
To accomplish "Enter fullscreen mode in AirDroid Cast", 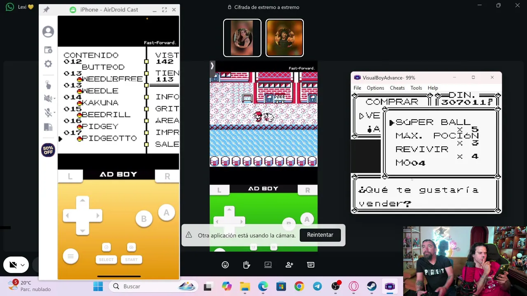I will click(164, 10).
